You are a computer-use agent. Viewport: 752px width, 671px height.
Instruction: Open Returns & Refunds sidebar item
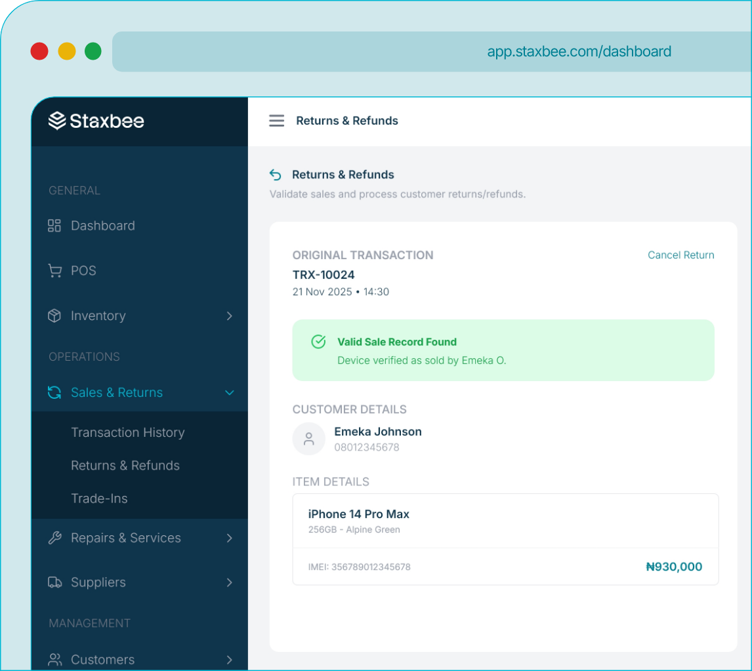point(125,465)
